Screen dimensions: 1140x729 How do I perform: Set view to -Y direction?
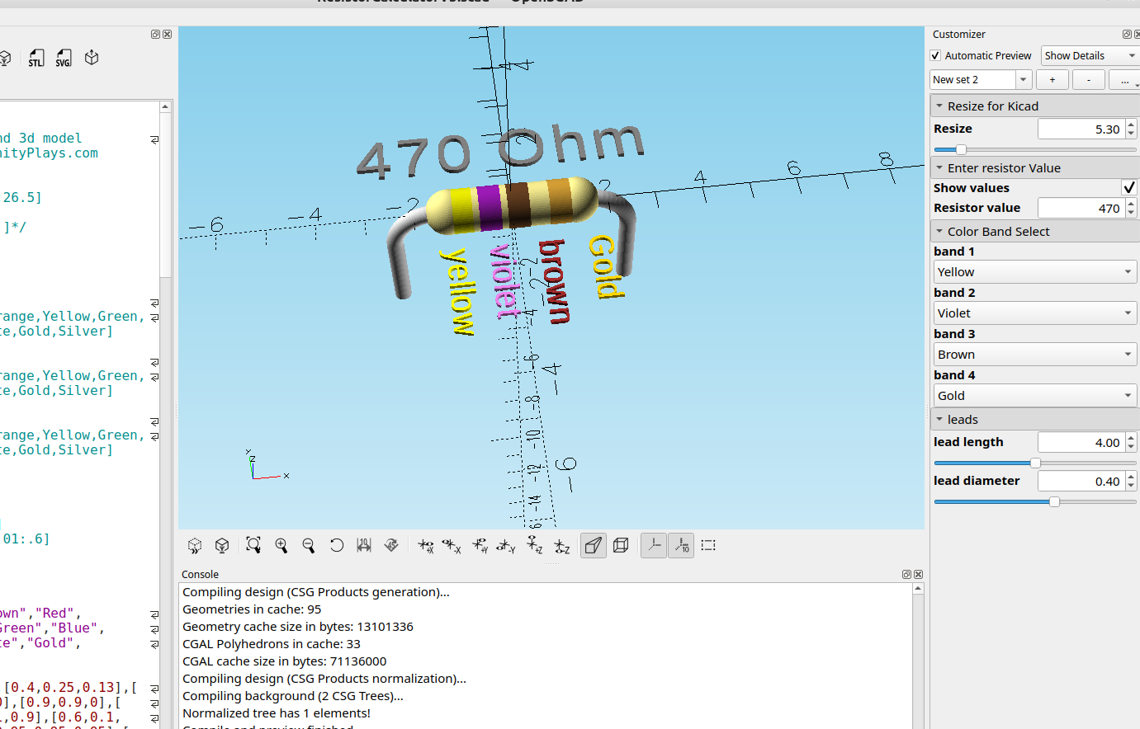click(x=506, y=545)
